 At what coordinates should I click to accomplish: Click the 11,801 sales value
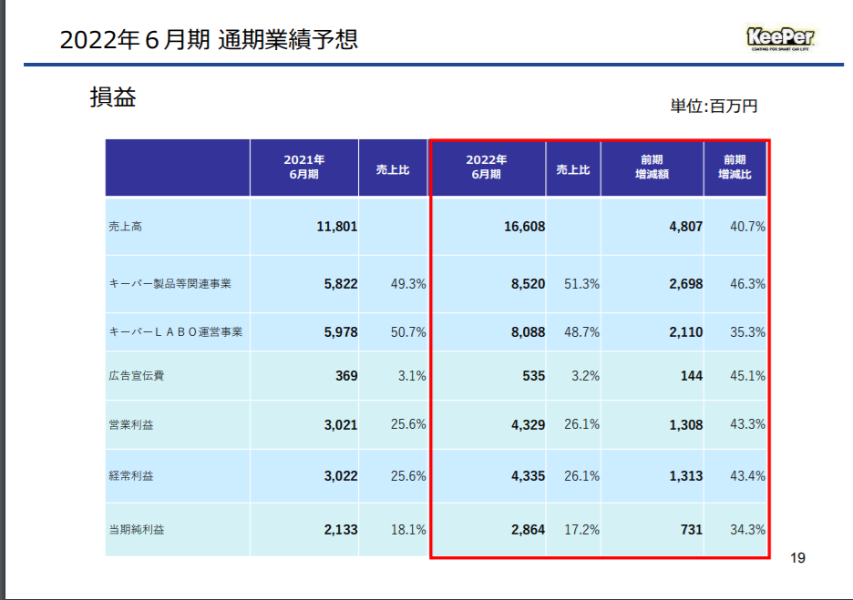[x=337, y=227]
